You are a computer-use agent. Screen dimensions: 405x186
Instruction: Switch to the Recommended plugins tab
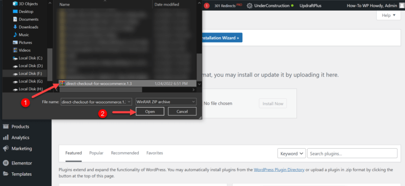coord(125,153)
